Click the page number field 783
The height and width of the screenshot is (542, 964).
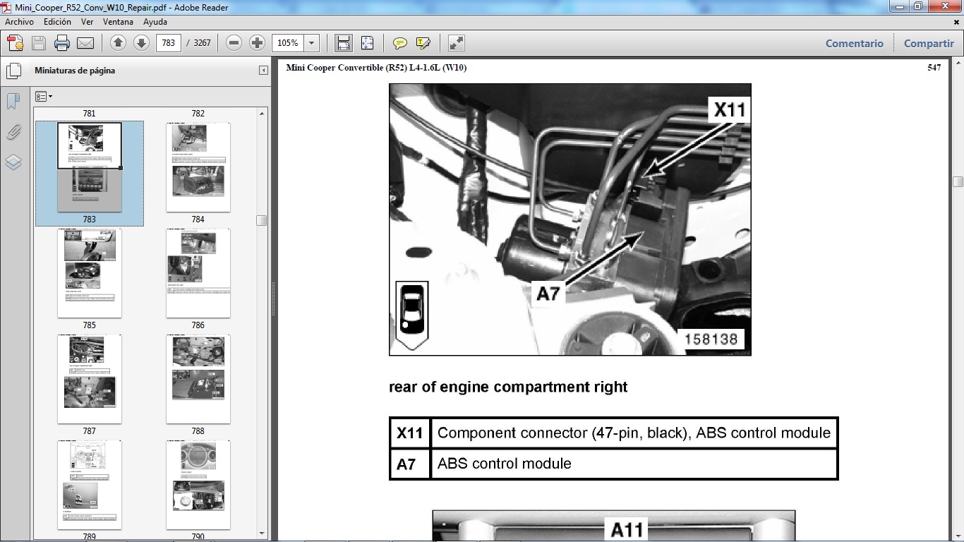pyautogui.click(x=168, y=43)
